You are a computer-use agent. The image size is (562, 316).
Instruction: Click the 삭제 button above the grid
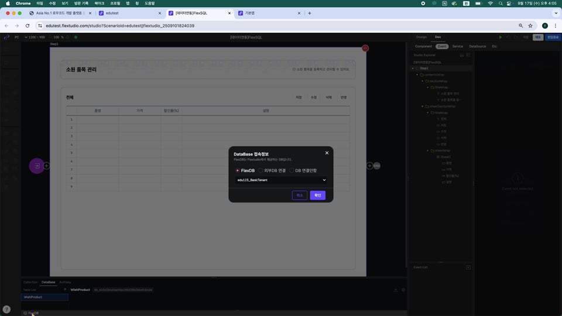[x=328, y=98]
